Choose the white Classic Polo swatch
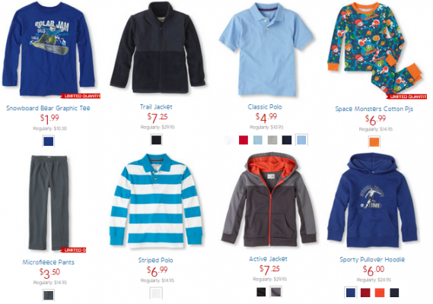This screenshot has width=433, height=304. 228,140
